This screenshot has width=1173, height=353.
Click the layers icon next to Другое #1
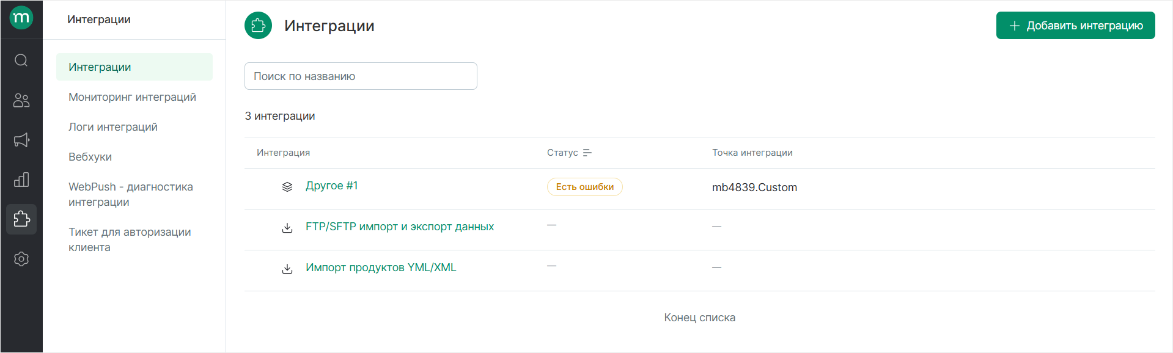287,187
